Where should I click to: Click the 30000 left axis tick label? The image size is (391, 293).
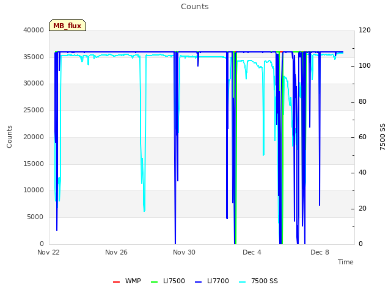[x=34, y=84]
